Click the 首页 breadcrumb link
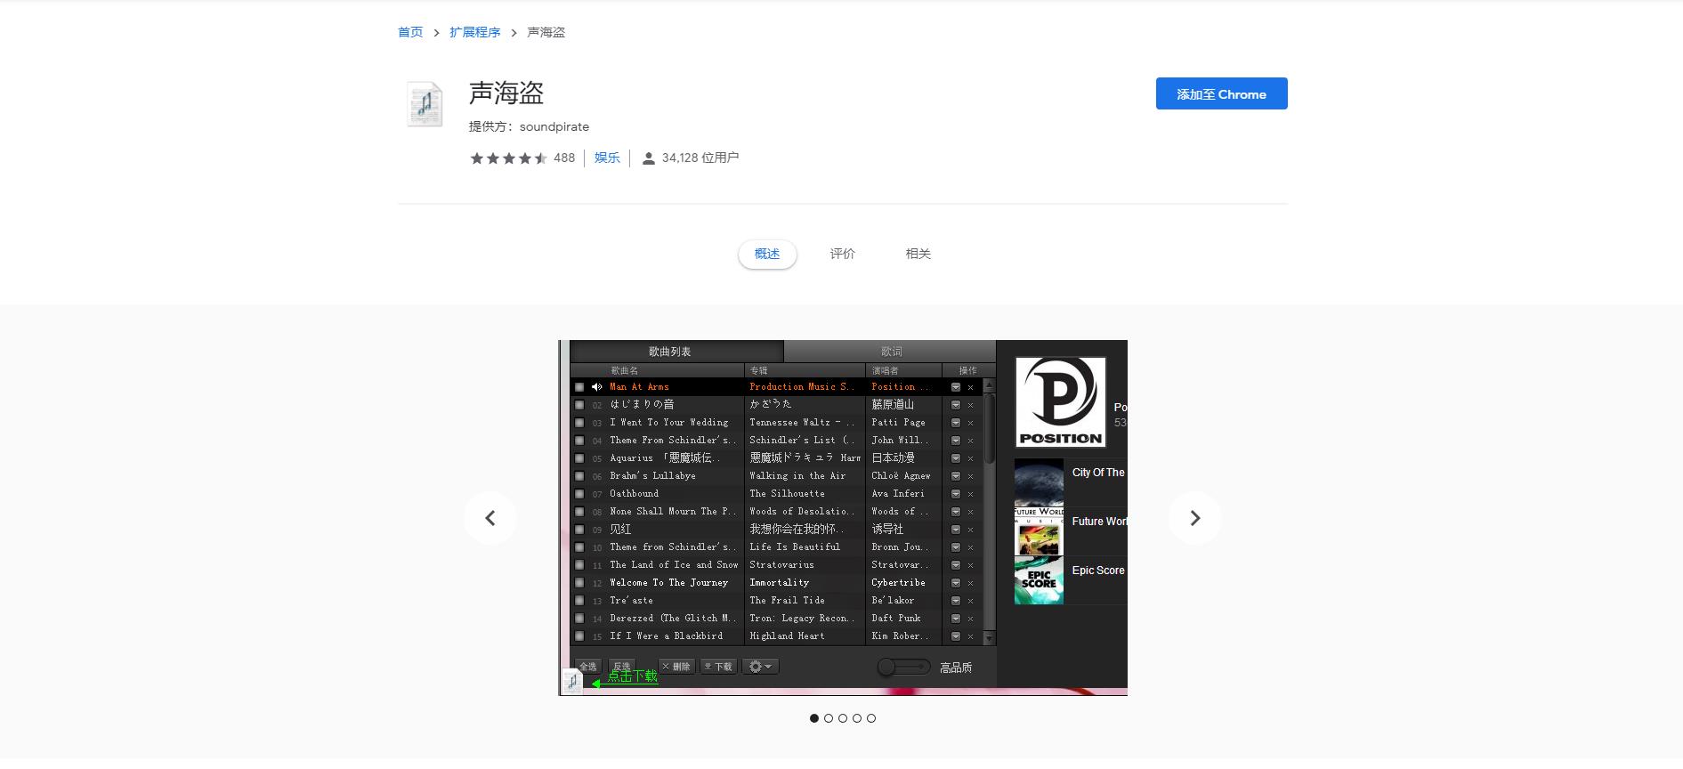This screenshot has width=1683, height=769. pyautogui.click(x=410, y=32)
